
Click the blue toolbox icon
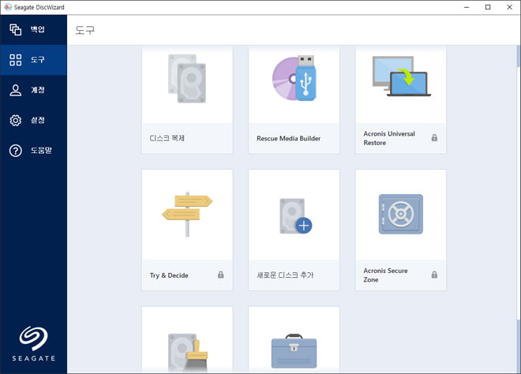[294, 351]
